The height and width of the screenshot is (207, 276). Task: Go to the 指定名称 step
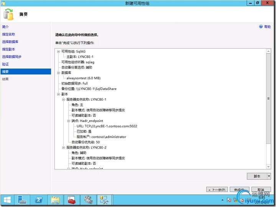point(8,34)
